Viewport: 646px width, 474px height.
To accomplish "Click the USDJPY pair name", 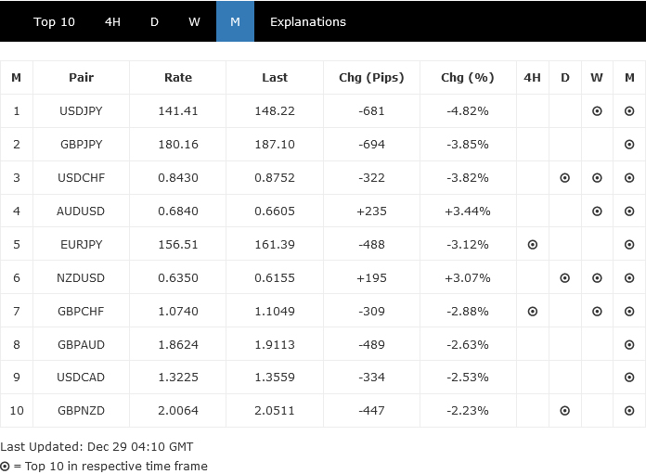I will coord(81,111).
